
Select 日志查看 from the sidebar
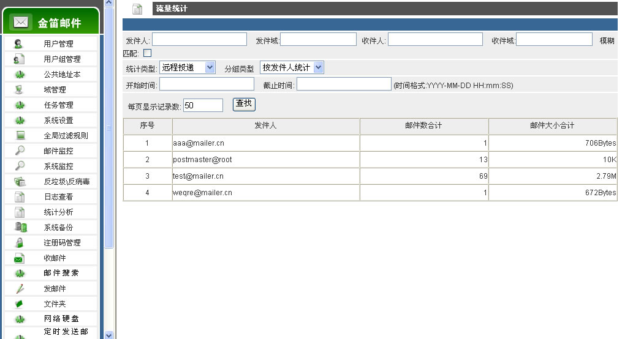(58, 196)
